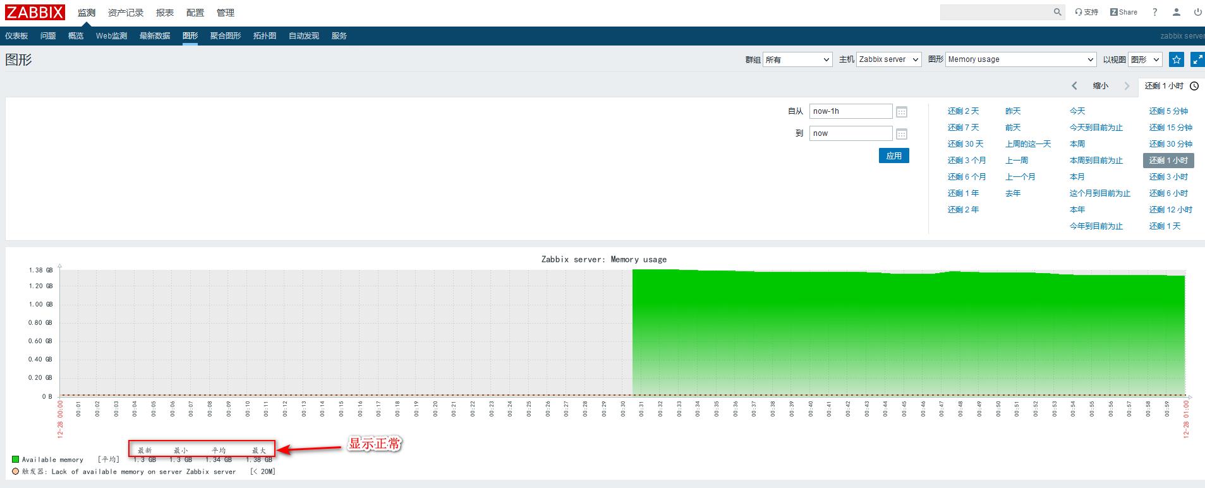Open the 报表 top menu

click(165, 13)
